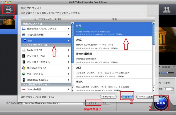Click the ブラウザ browse button
Viewport: 176px width, 115px height.
coord(93,103)
